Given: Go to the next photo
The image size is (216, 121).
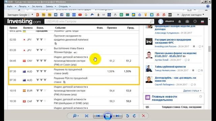Looking at the screenshot, I should tap(117, 116).
